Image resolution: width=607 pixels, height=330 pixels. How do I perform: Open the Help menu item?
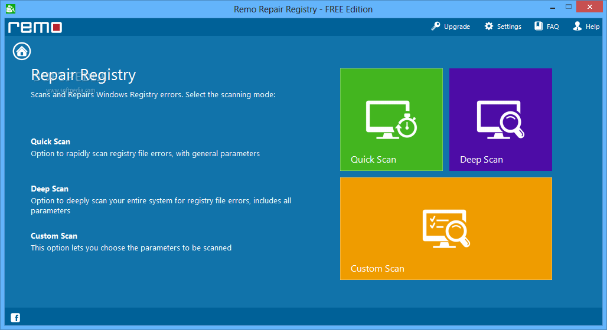pyautogui.click(x=586, y=27)
